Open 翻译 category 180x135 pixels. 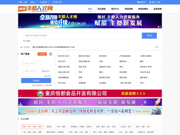point(142,61)
